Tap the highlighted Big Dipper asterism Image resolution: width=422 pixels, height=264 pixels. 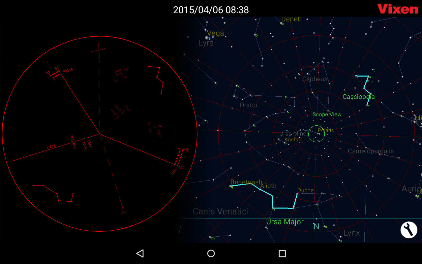pyautogui.click(x=264, y=196)
